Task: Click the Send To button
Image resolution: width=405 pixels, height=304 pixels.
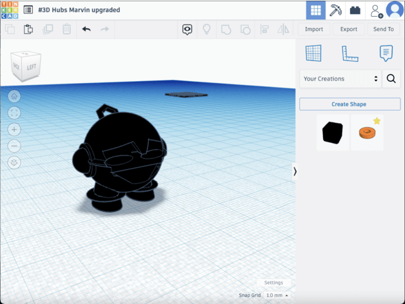Action: pyautogui.click(x=383, y=29)
